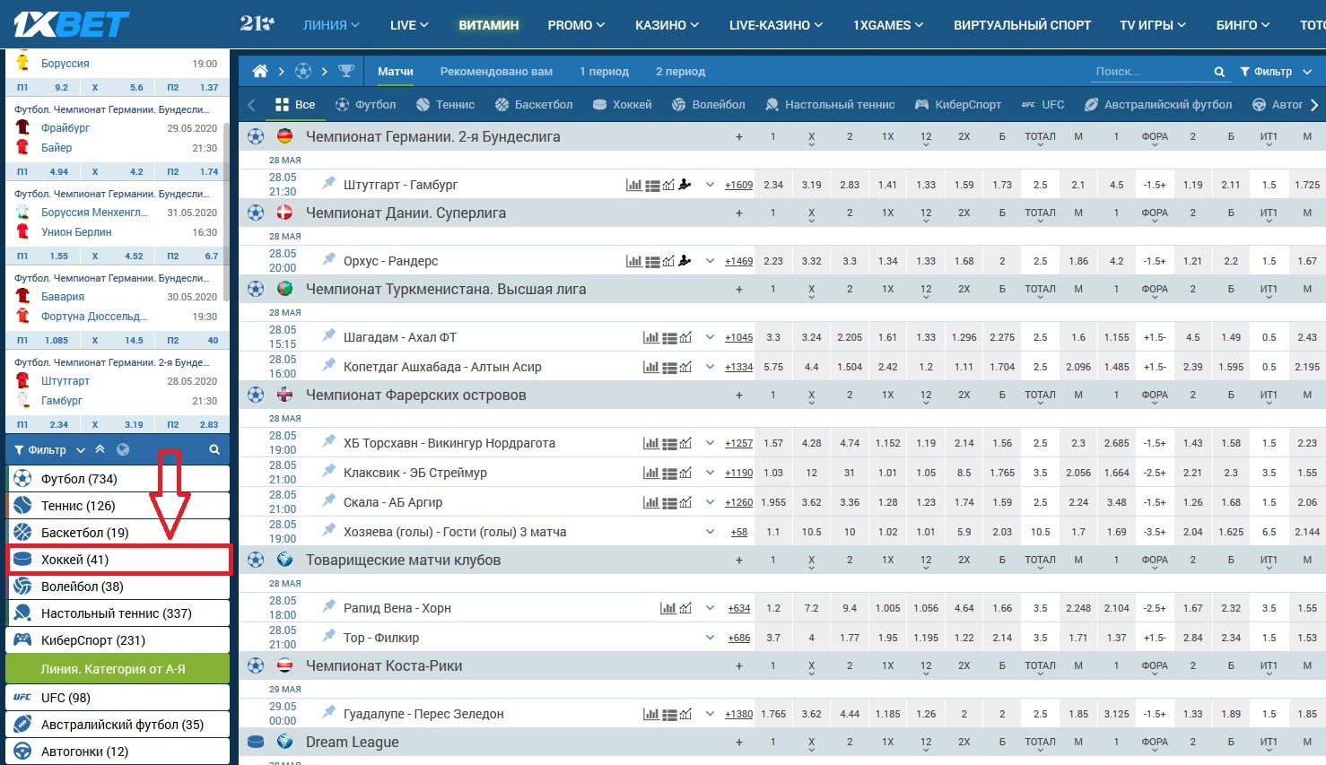Select Волейбол (38) in the sidebar

tap(118, 586)
